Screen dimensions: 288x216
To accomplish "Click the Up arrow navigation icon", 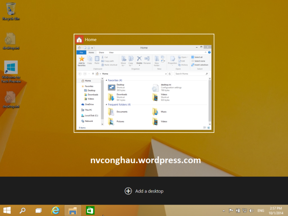I will click(x=93, y=74).
